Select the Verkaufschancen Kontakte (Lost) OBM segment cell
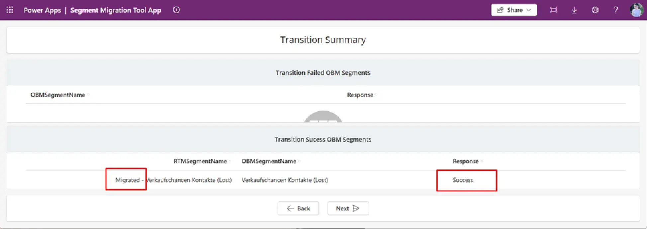 (x=285, y=180)
